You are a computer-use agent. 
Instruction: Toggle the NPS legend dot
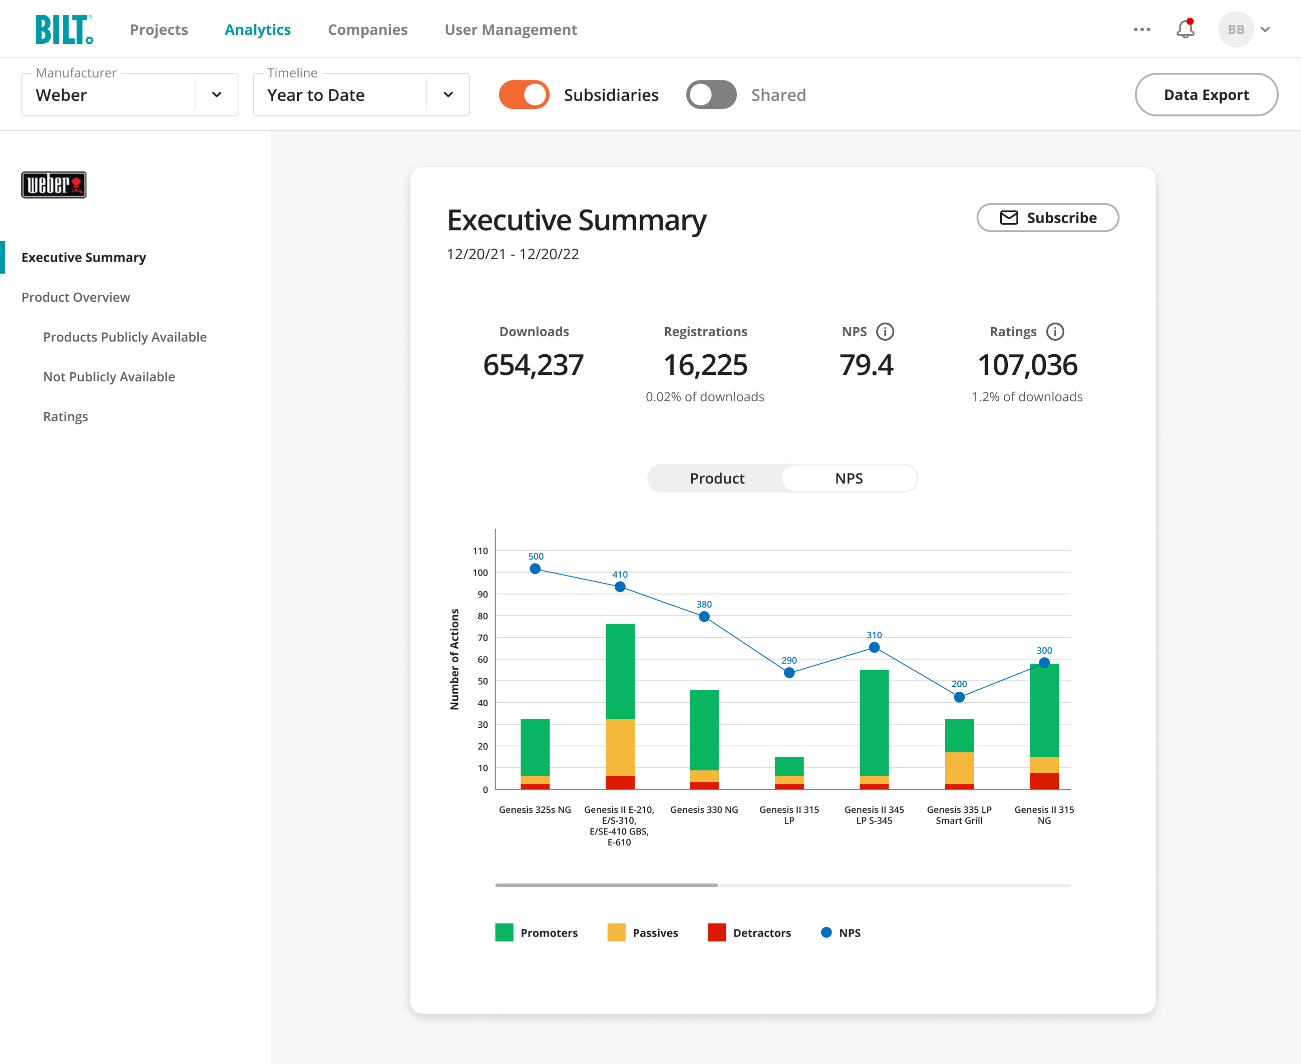[826, 932]
